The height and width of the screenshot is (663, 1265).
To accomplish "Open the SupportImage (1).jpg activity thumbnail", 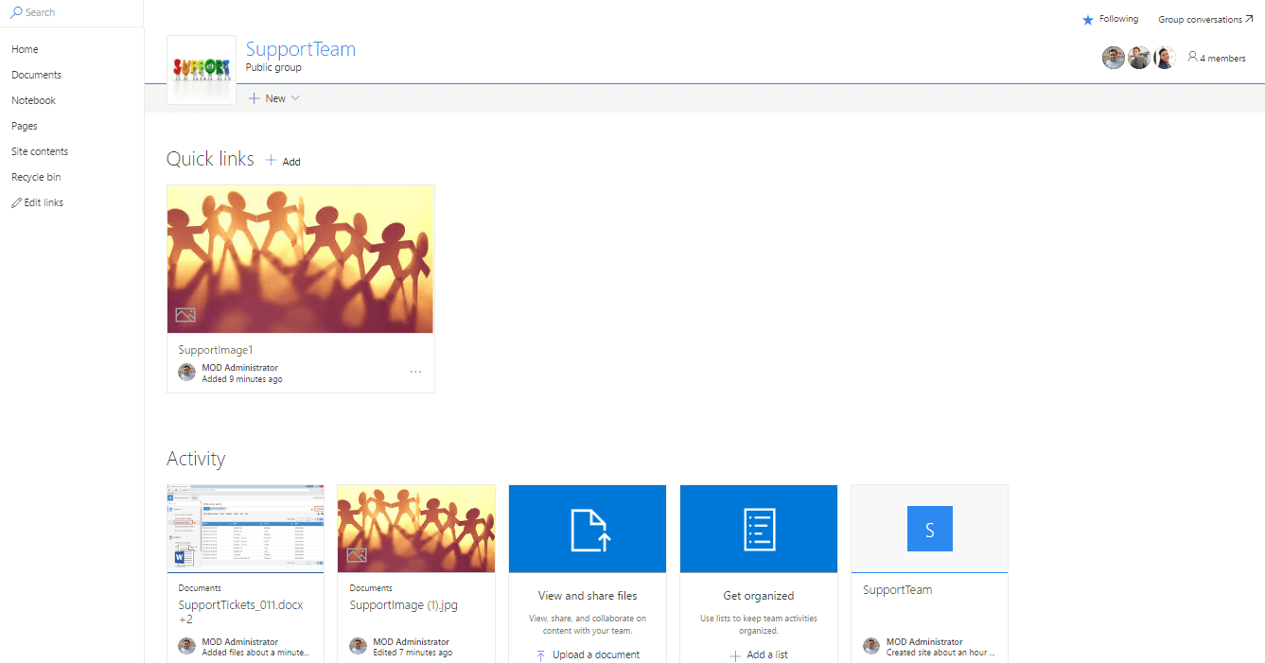I will coord(416,529).
